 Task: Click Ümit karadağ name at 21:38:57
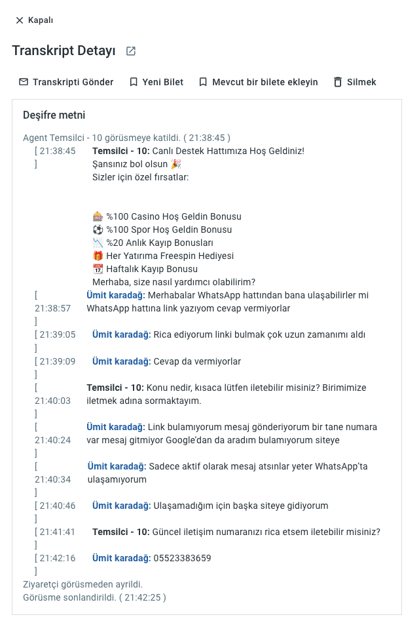tap(116, 295)
